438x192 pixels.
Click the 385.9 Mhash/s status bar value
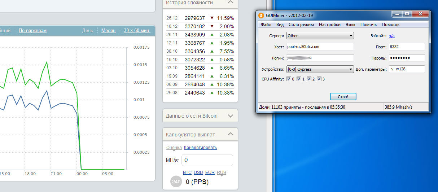click(x=399, y=107)
